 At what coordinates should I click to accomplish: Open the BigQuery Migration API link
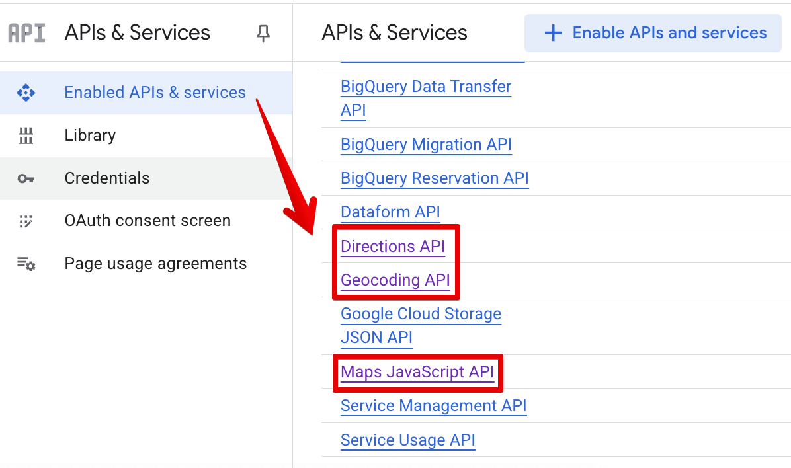point(427,145)
